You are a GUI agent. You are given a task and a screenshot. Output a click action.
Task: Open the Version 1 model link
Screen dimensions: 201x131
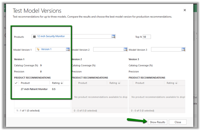[46, 50]
